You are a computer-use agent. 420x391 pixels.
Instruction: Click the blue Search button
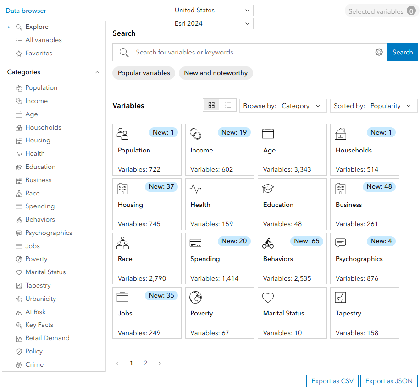click(x=402, y=53)
